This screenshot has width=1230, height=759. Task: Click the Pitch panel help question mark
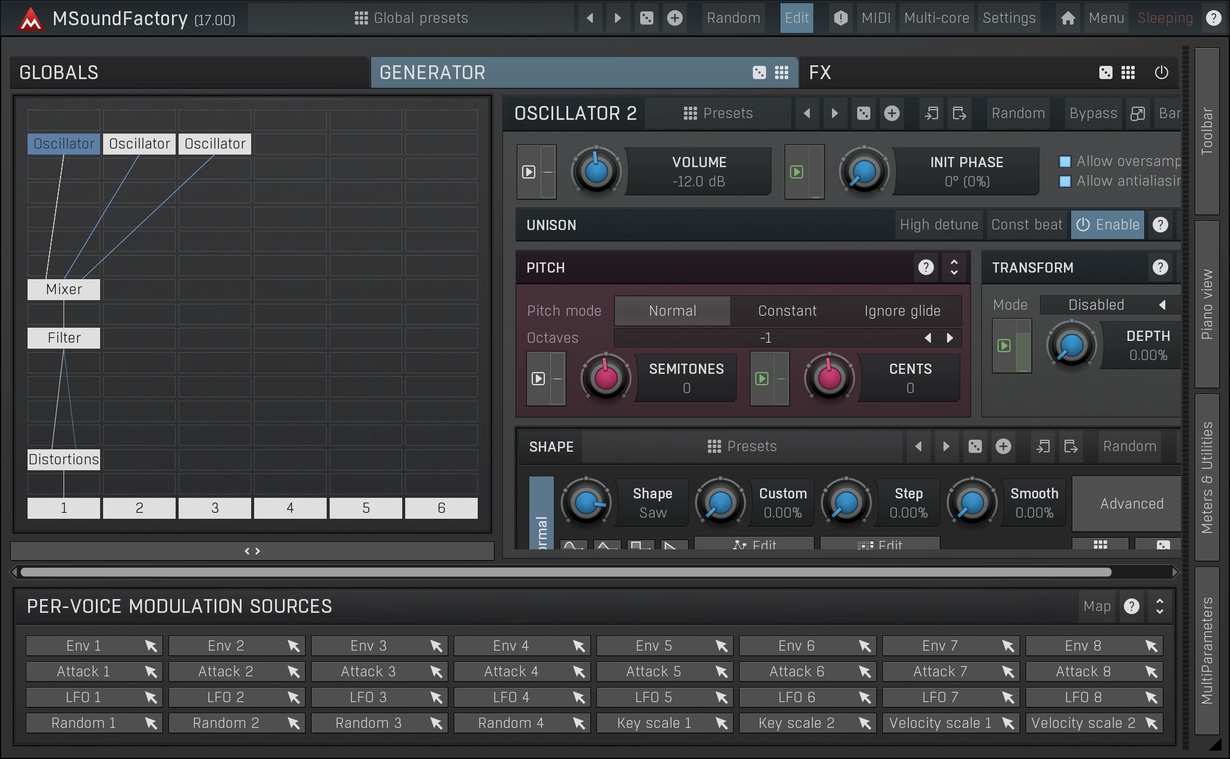tap(925, 267)
